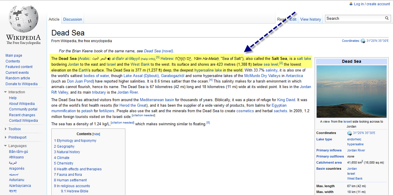Click into the Search input field
This screenshot has height=195, width=393.
[354, 18]
